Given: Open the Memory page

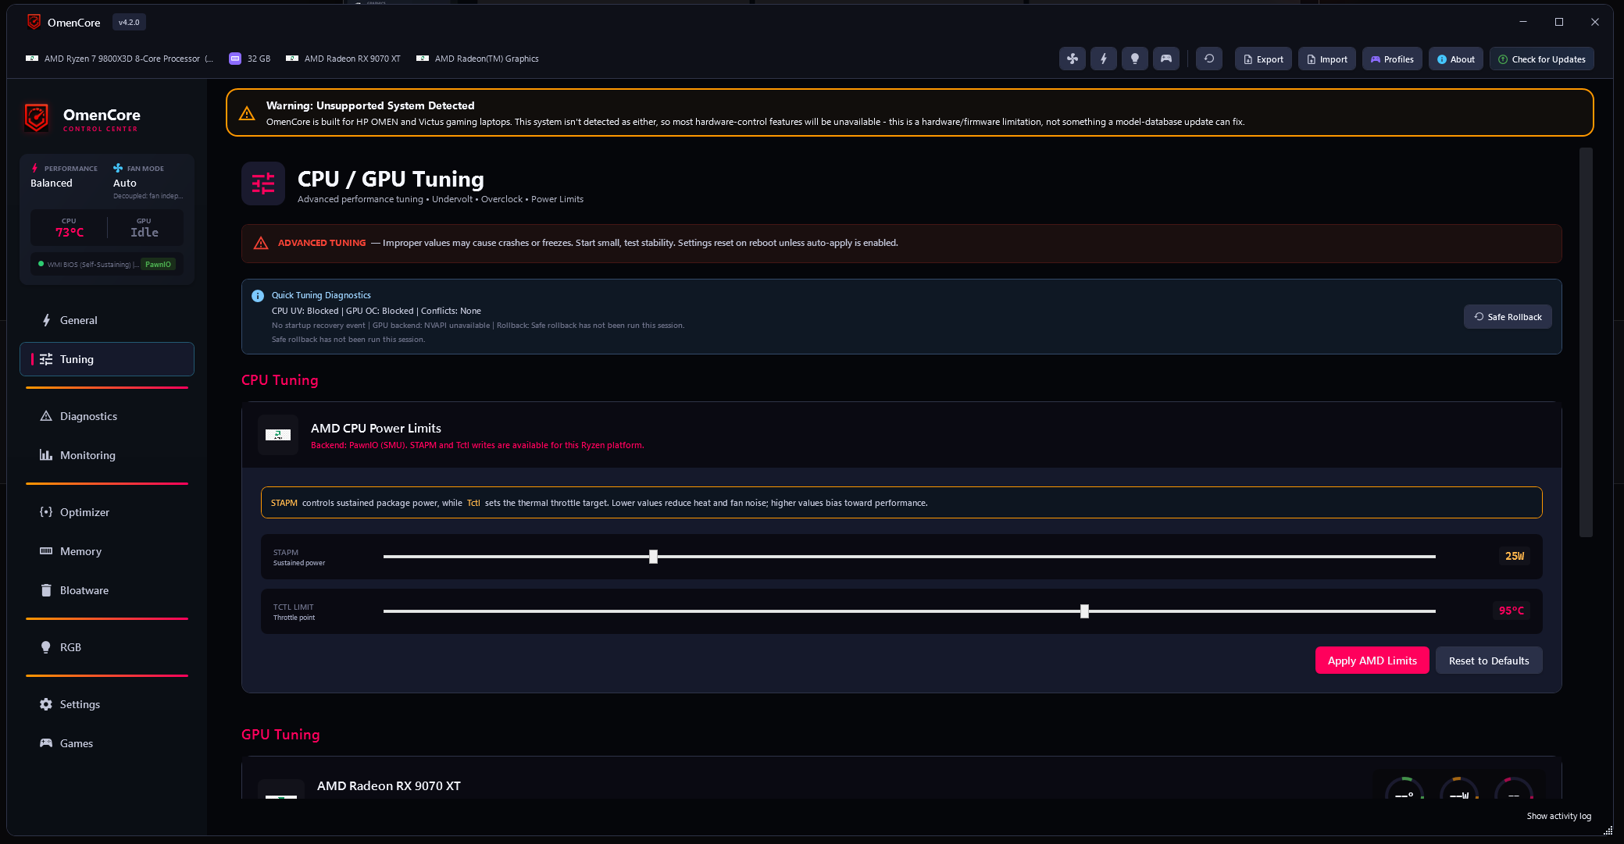Looking at the screenshot, I should (x=107, y=551).
